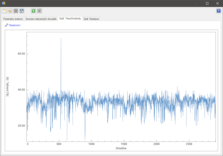Click the Zkouška x-axis label

[x=121, y=148]
